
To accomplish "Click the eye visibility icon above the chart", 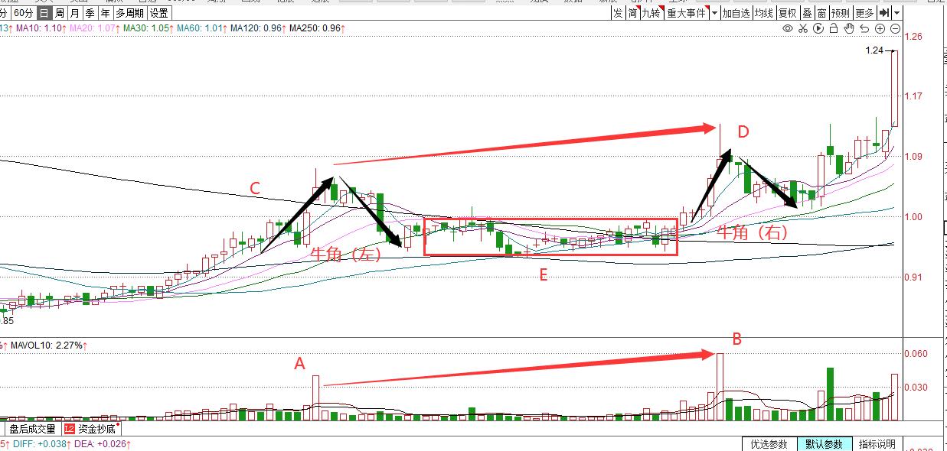I will point(788,28).
